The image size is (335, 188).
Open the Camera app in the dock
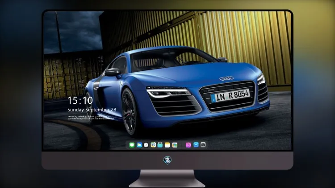(203, 145)
